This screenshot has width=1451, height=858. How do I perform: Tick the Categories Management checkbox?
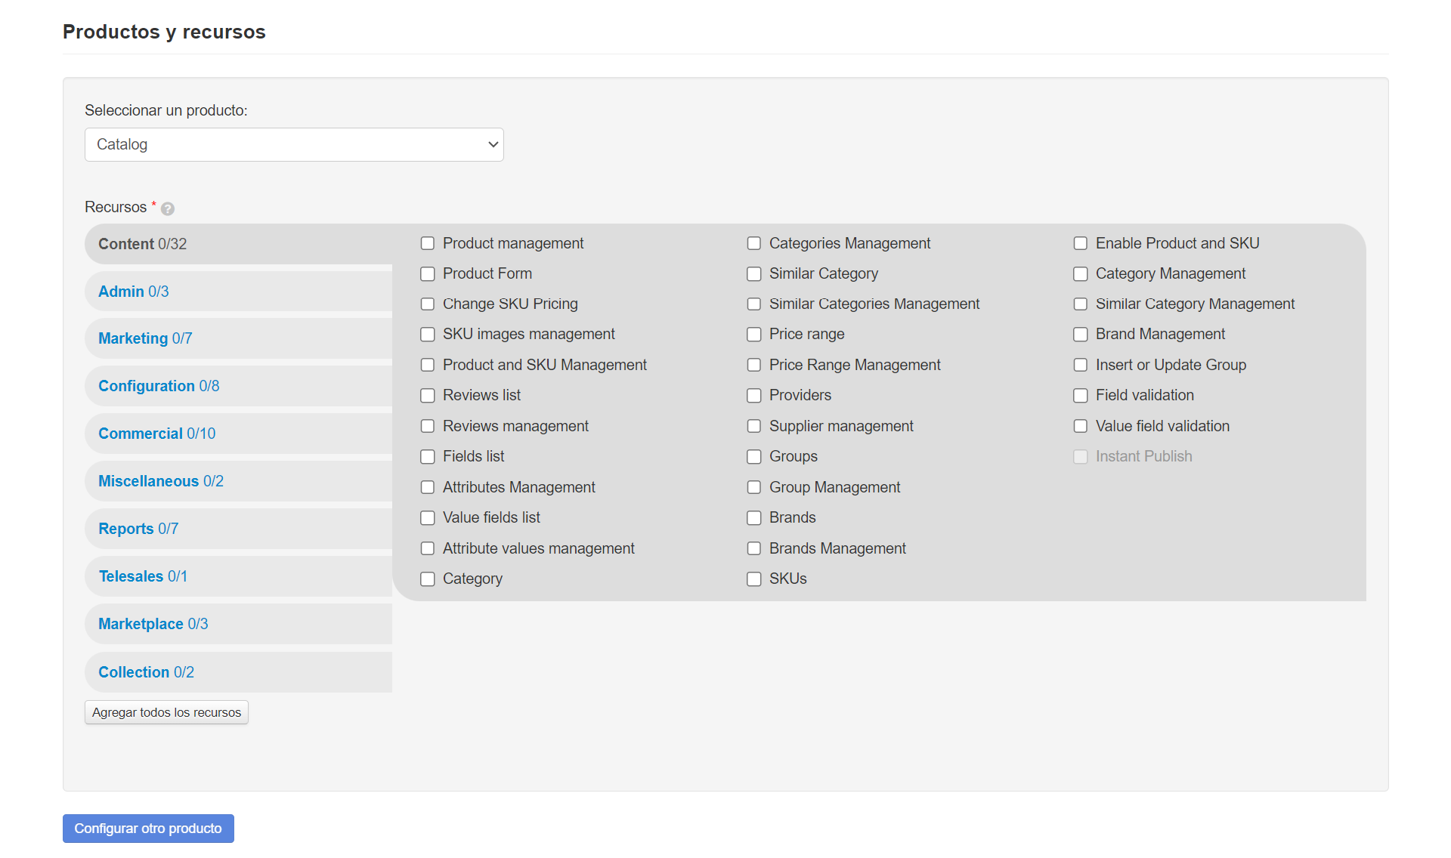tap(754, 243)
